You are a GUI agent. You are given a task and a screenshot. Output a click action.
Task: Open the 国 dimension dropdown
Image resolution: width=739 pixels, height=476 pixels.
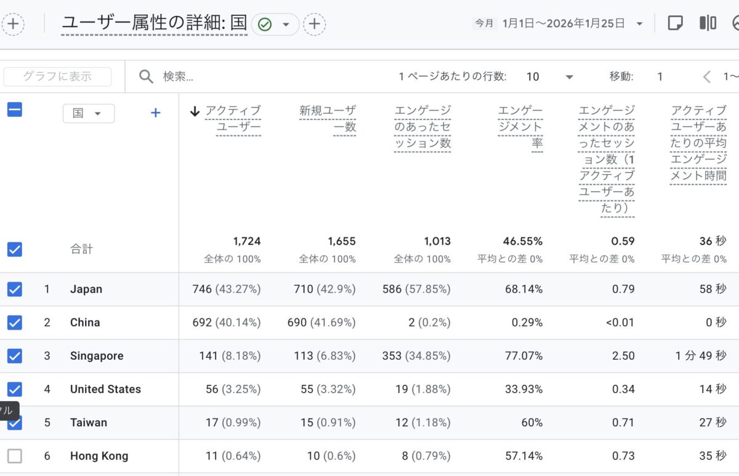pyautogui.click(x=88, y=113)
